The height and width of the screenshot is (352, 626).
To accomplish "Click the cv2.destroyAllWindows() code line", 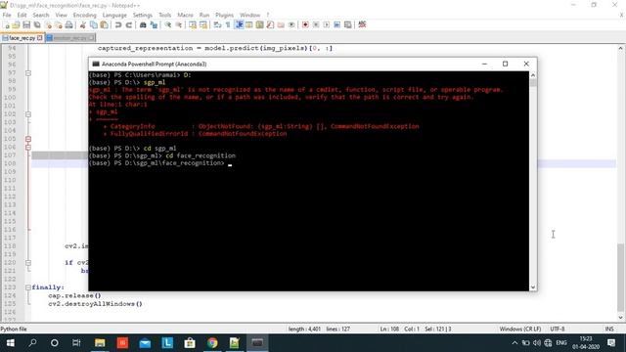I will [95, 304].
